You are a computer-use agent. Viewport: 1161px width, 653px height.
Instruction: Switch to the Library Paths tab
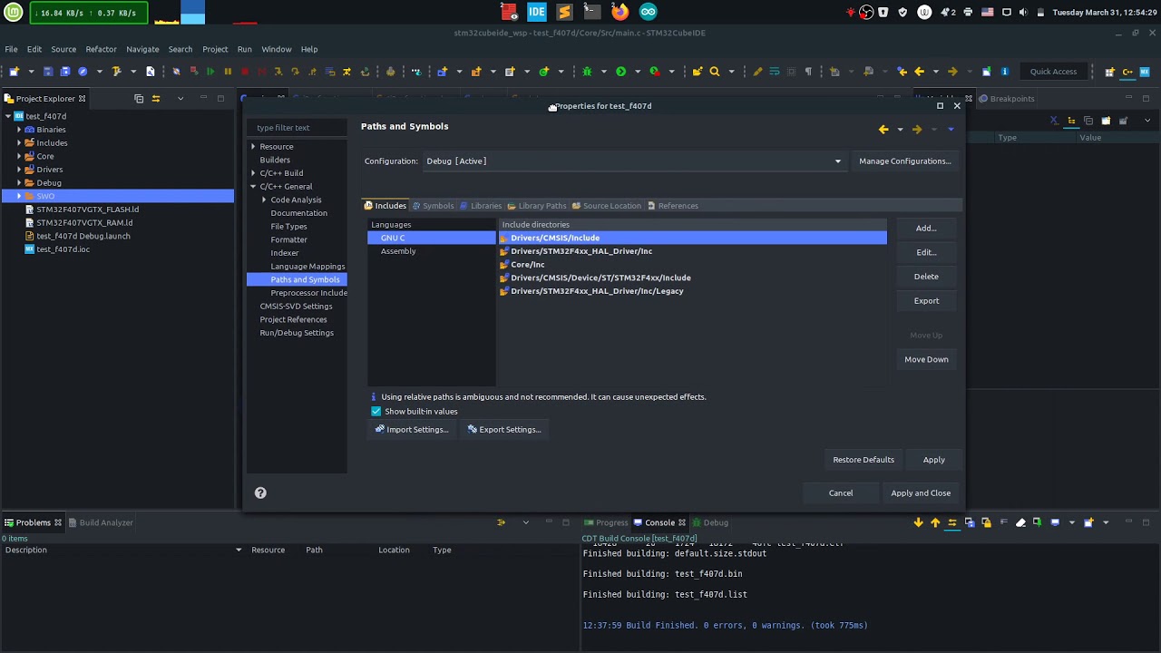(x=537, y=206)
